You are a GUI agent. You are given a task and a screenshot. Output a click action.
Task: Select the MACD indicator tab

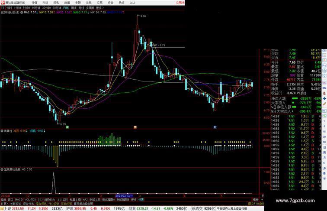[19, 200]
